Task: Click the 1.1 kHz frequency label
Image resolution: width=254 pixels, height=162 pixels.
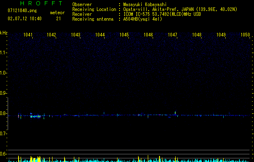Action: pos(3,53)
